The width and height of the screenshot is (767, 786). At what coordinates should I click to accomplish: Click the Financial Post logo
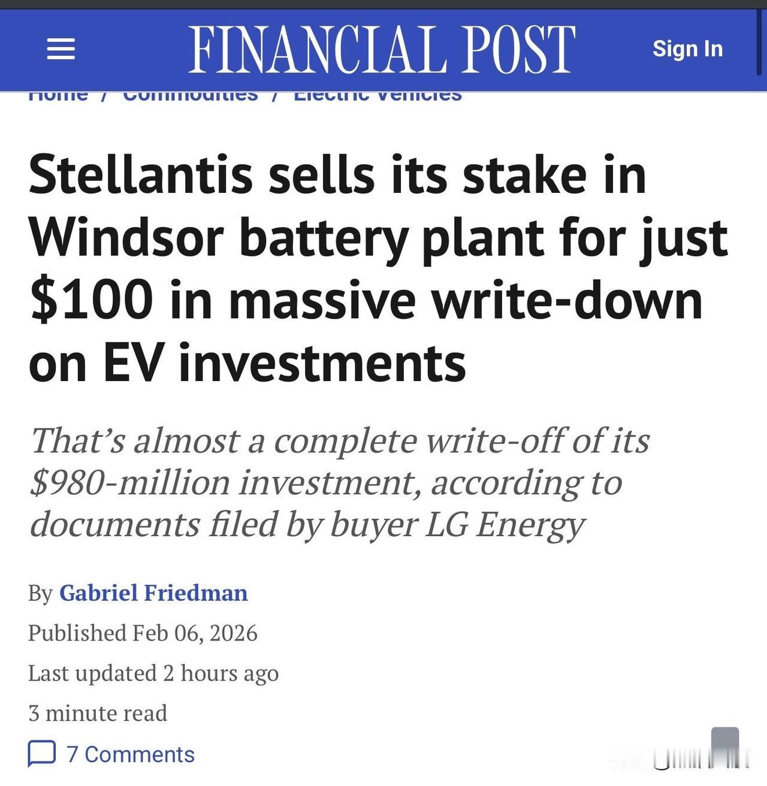coord(382,49)
